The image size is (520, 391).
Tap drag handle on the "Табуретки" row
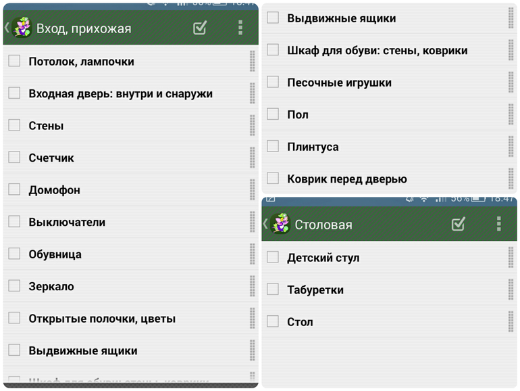tap(511, 290)
